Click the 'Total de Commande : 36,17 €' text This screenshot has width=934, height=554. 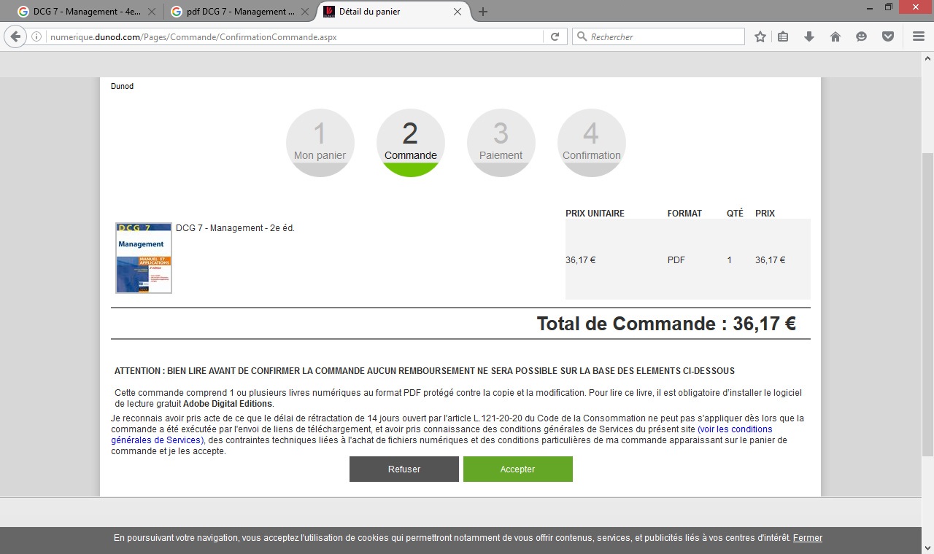[x=666, y=324]
